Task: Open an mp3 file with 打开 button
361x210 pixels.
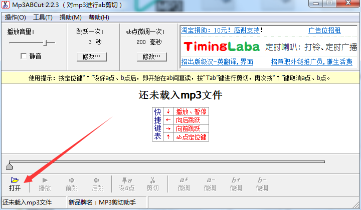Action: click(x=15, y=184)
